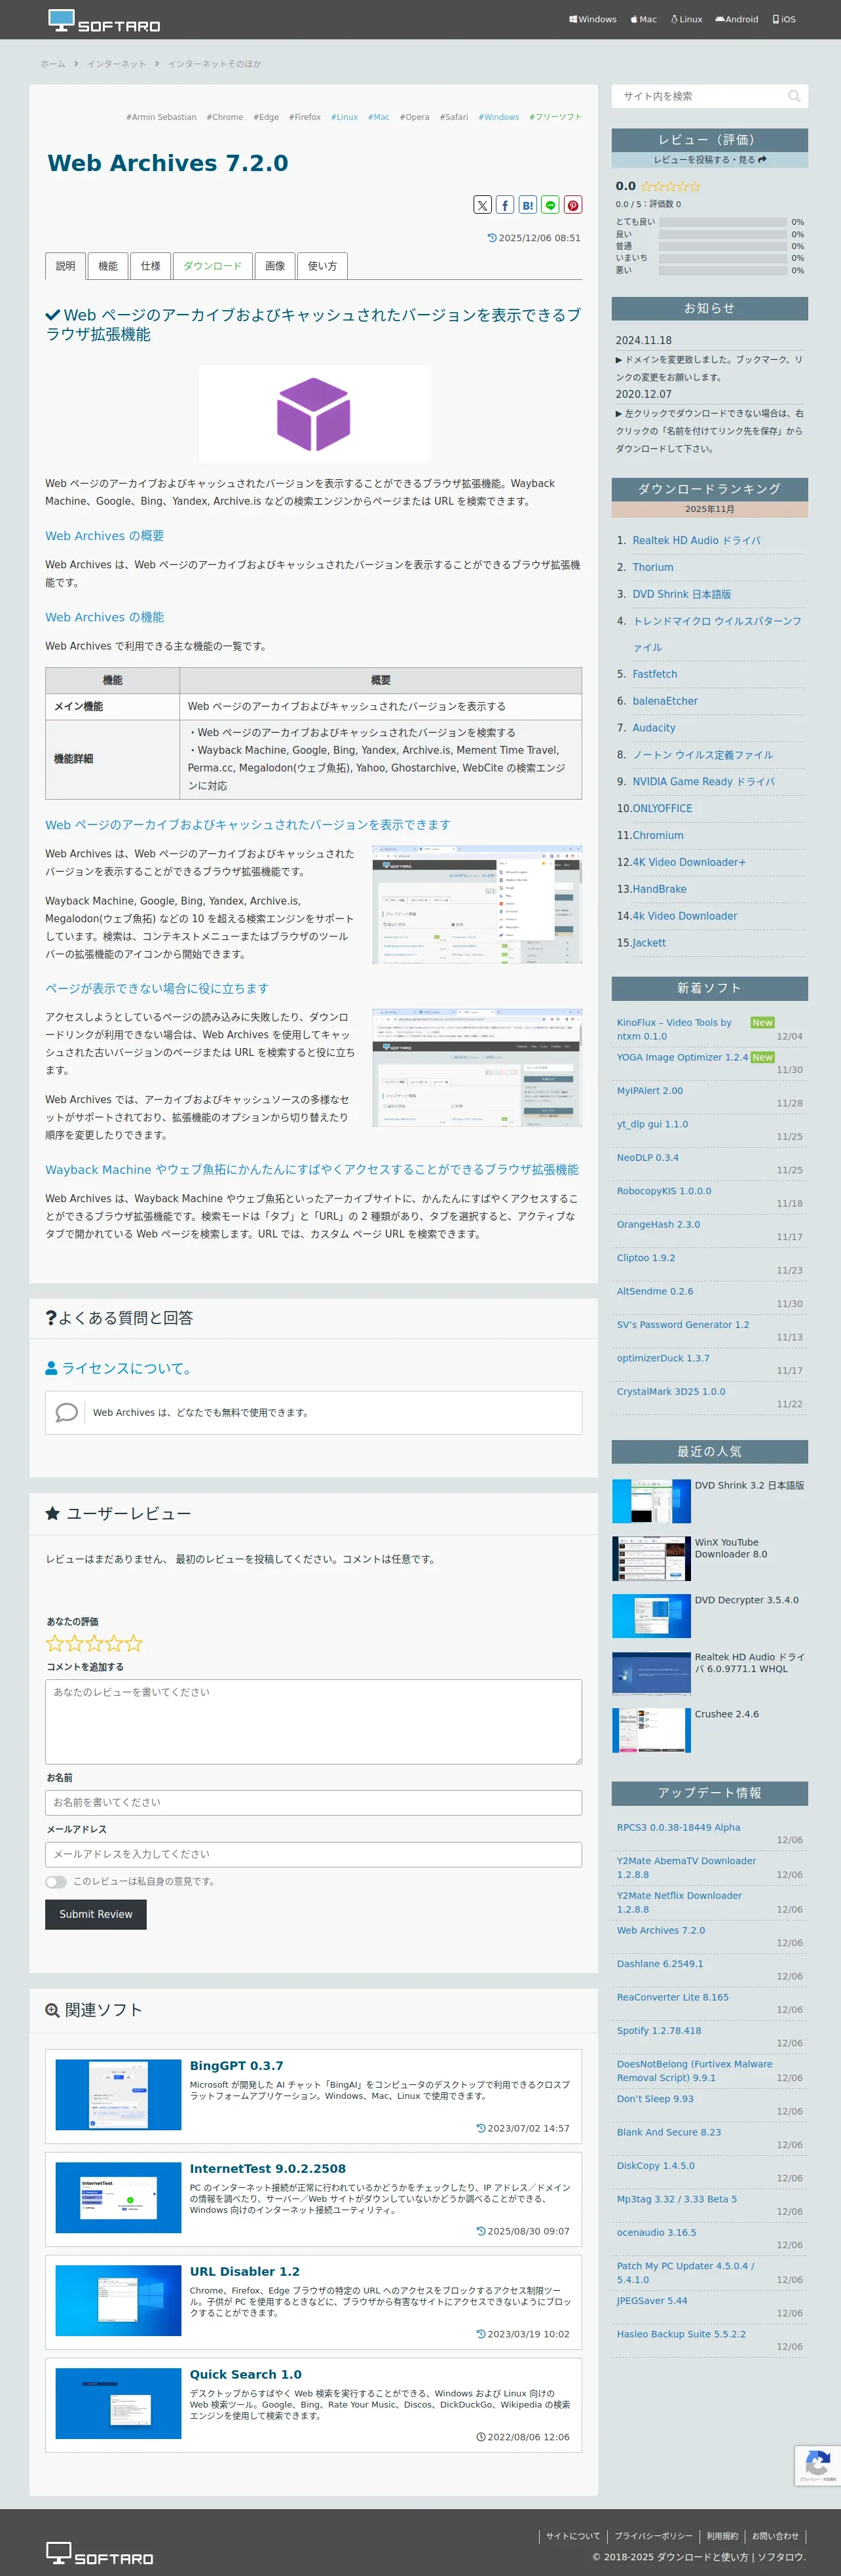Switch to the ダウンロード tab
The height and width of the screenshot is (2576, 841).
click(212, 266)
